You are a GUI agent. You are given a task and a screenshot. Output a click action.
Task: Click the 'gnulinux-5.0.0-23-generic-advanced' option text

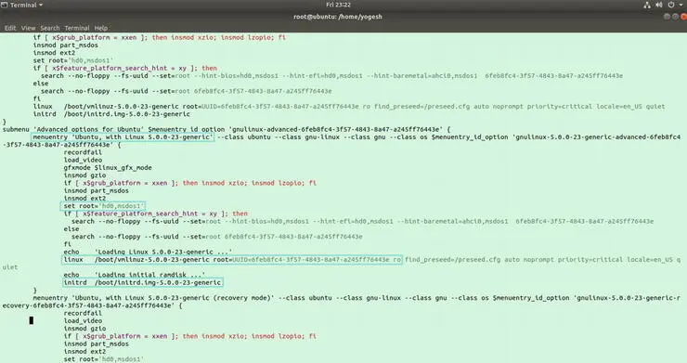click(579, 136)
